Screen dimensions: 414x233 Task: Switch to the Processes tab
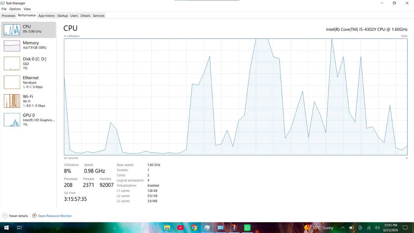tap(9, 16)
